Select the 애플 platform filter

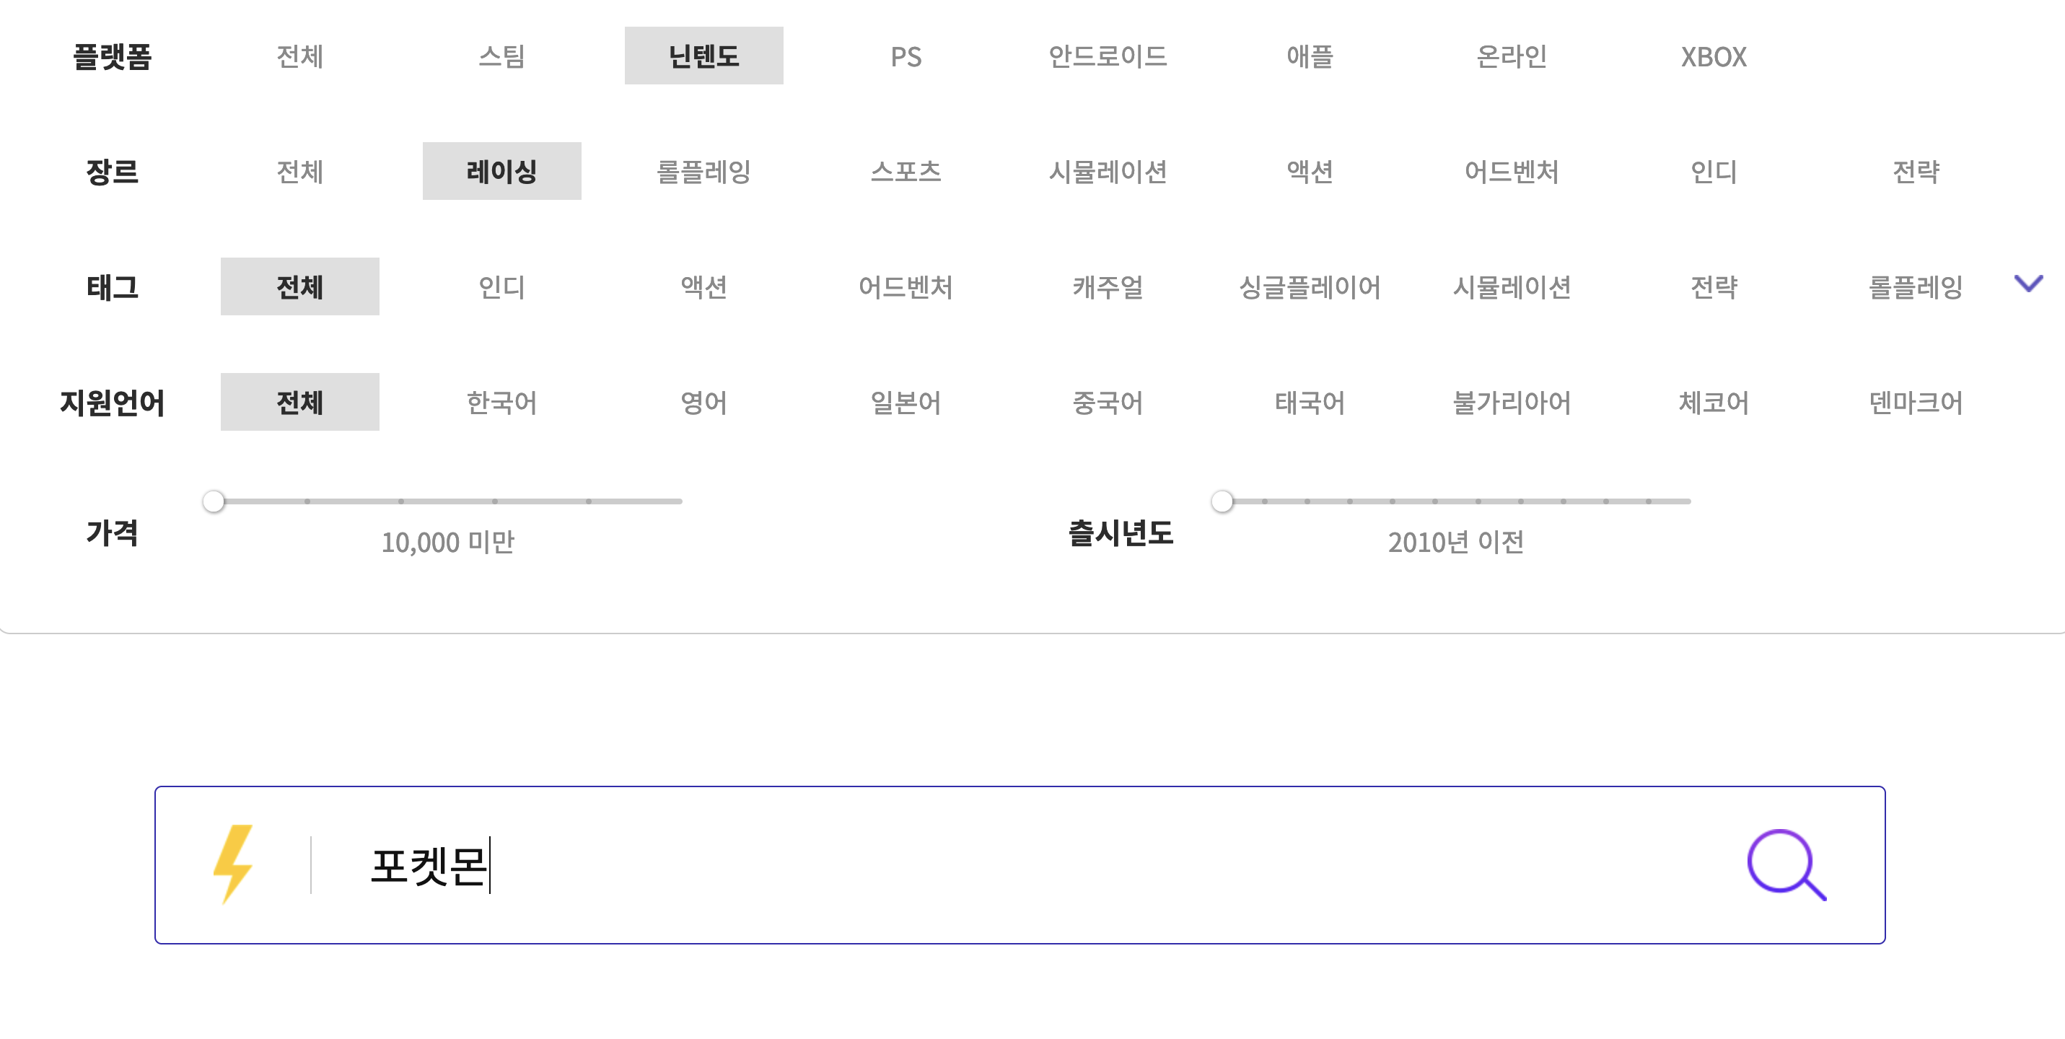1310,56
